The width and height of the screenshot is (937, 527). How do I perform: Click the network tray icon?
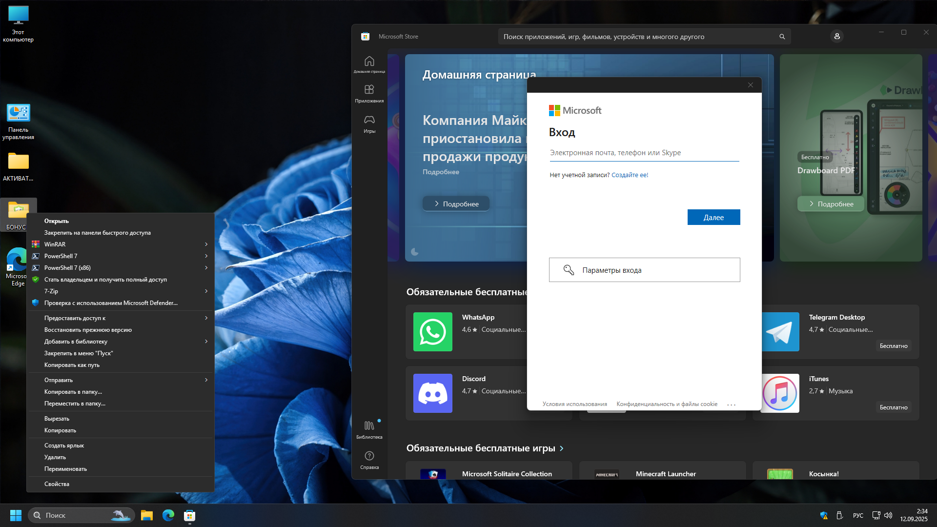point(876,515)
